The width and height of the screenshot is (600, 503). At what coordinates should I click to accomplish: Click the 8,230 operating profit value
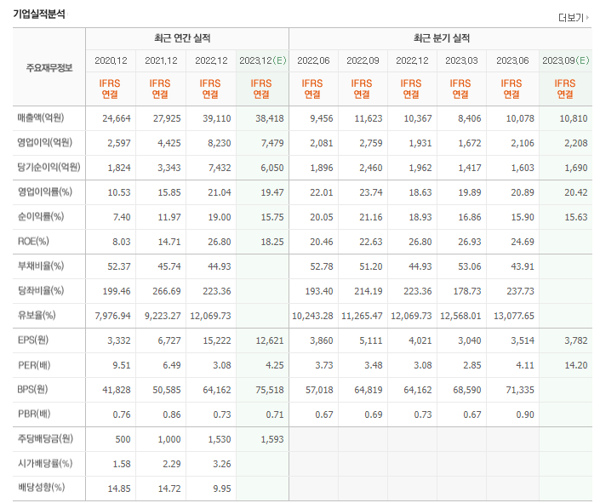click(220, 143)
